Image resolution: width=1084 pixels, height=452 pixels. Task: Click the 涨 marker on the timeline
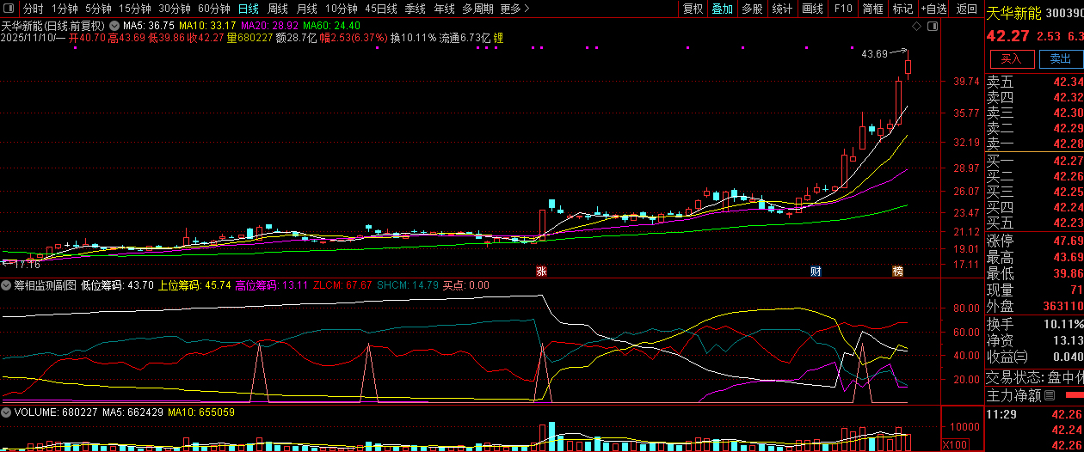[x=542, y=271]
